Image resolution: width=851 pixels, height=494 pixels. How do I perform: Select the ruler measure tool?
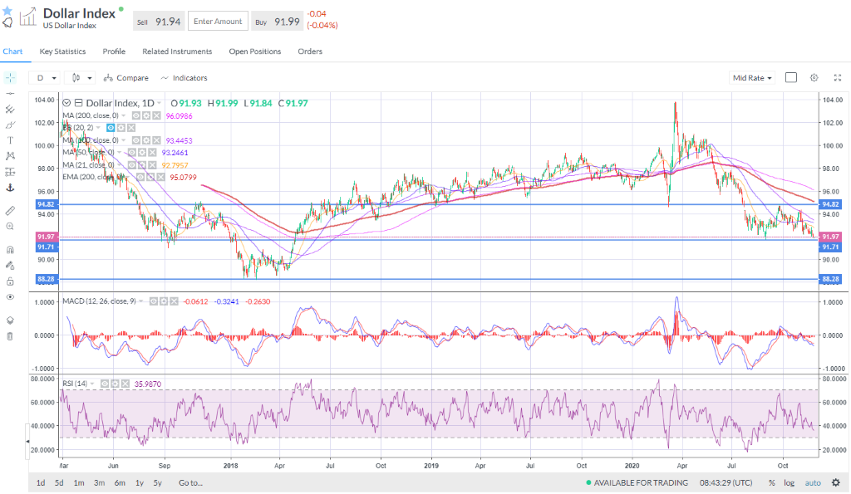pos(10,210)
